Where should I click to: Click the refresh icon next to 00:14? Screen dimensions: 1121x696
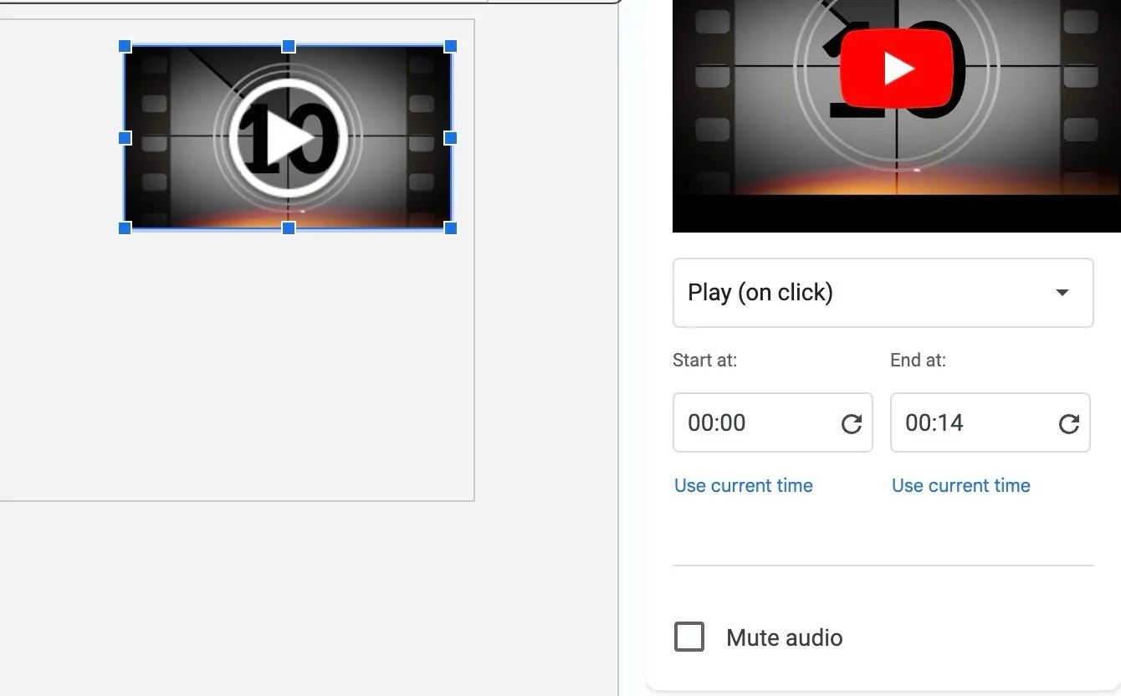(1069, 422)
